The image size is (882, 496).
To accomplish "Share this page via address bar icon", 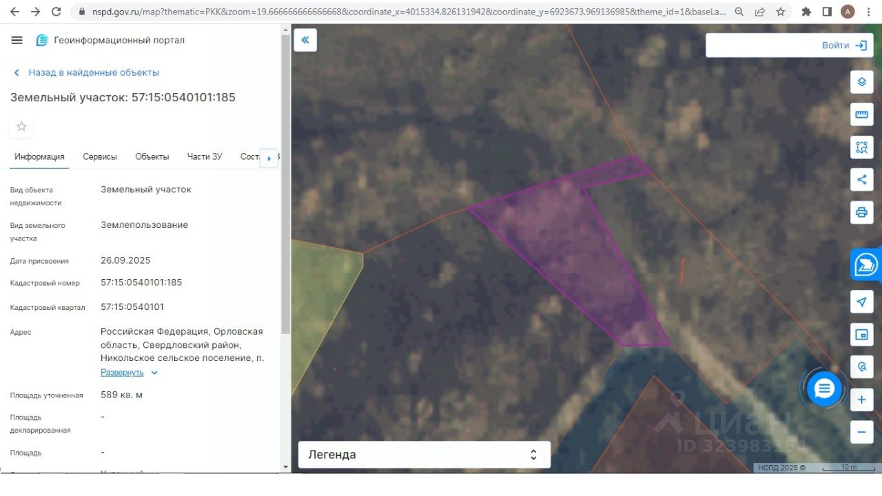I will [760, 12].
